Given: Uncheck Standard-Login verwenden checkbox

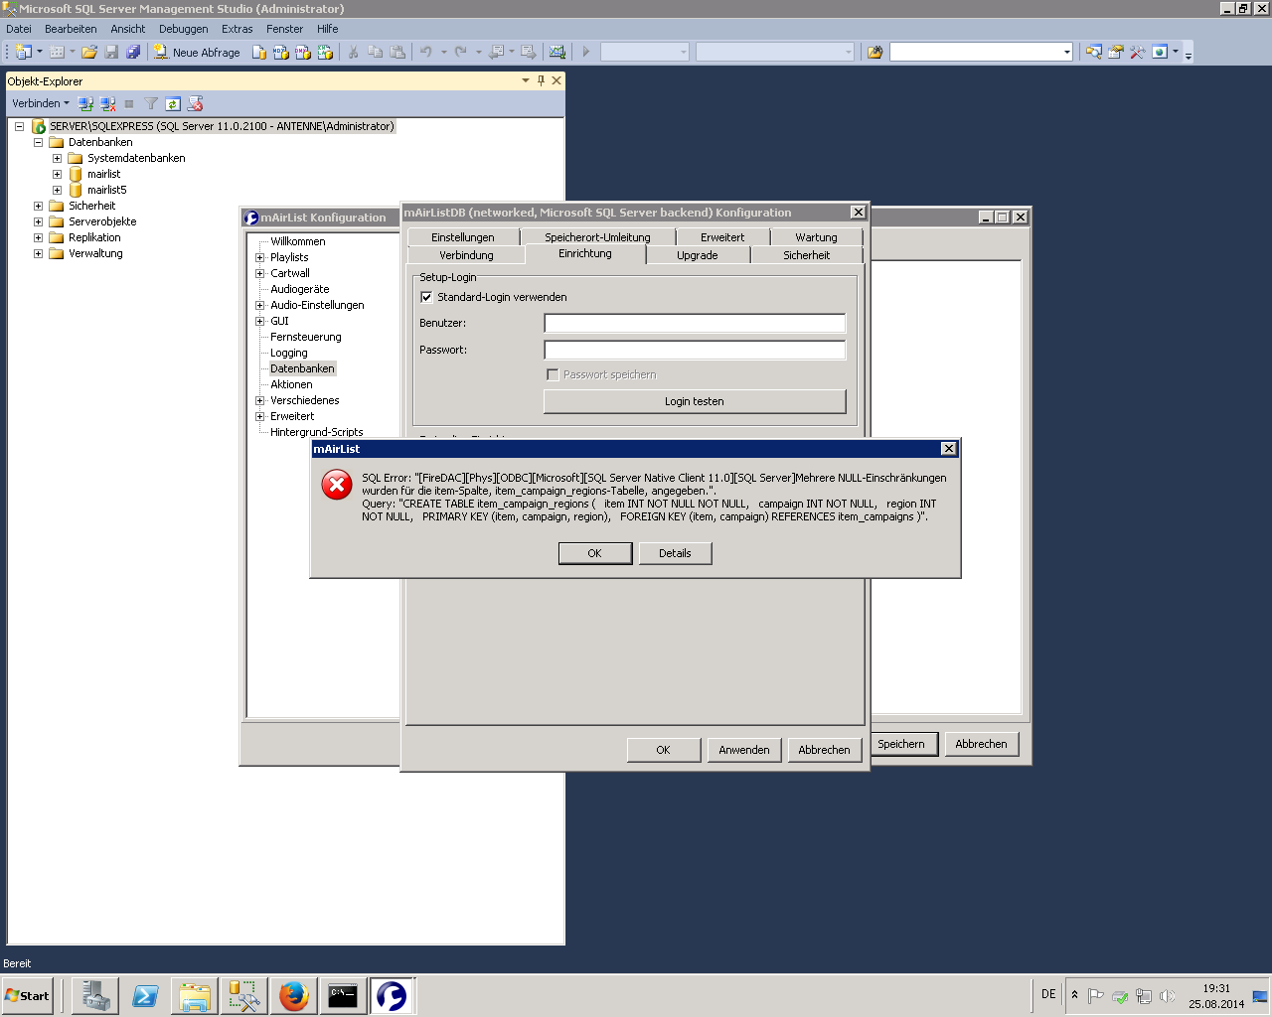Looking at the screenshot, I should point(426,297).
